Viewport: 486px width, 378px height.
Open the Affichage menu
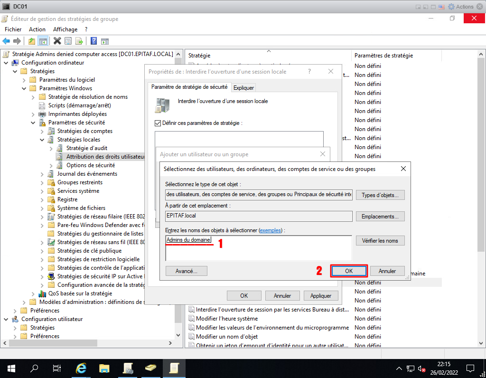point(65,29)
